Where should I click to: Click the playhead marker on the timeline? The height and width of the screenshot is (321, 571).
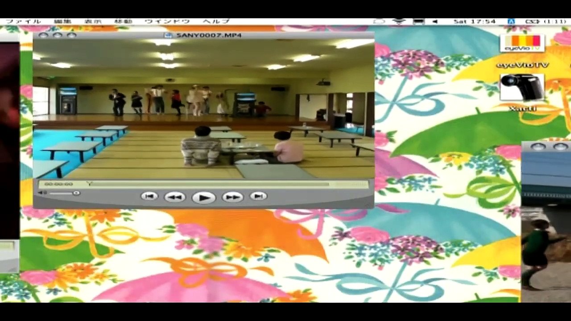pos(89,184)
